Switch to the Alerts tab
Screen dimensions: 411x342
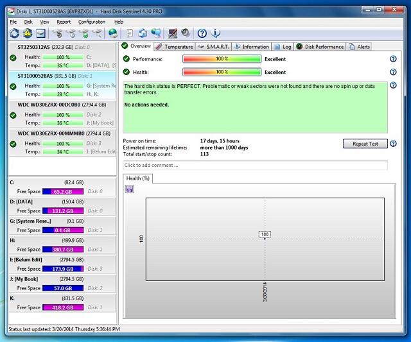(359, 47)
